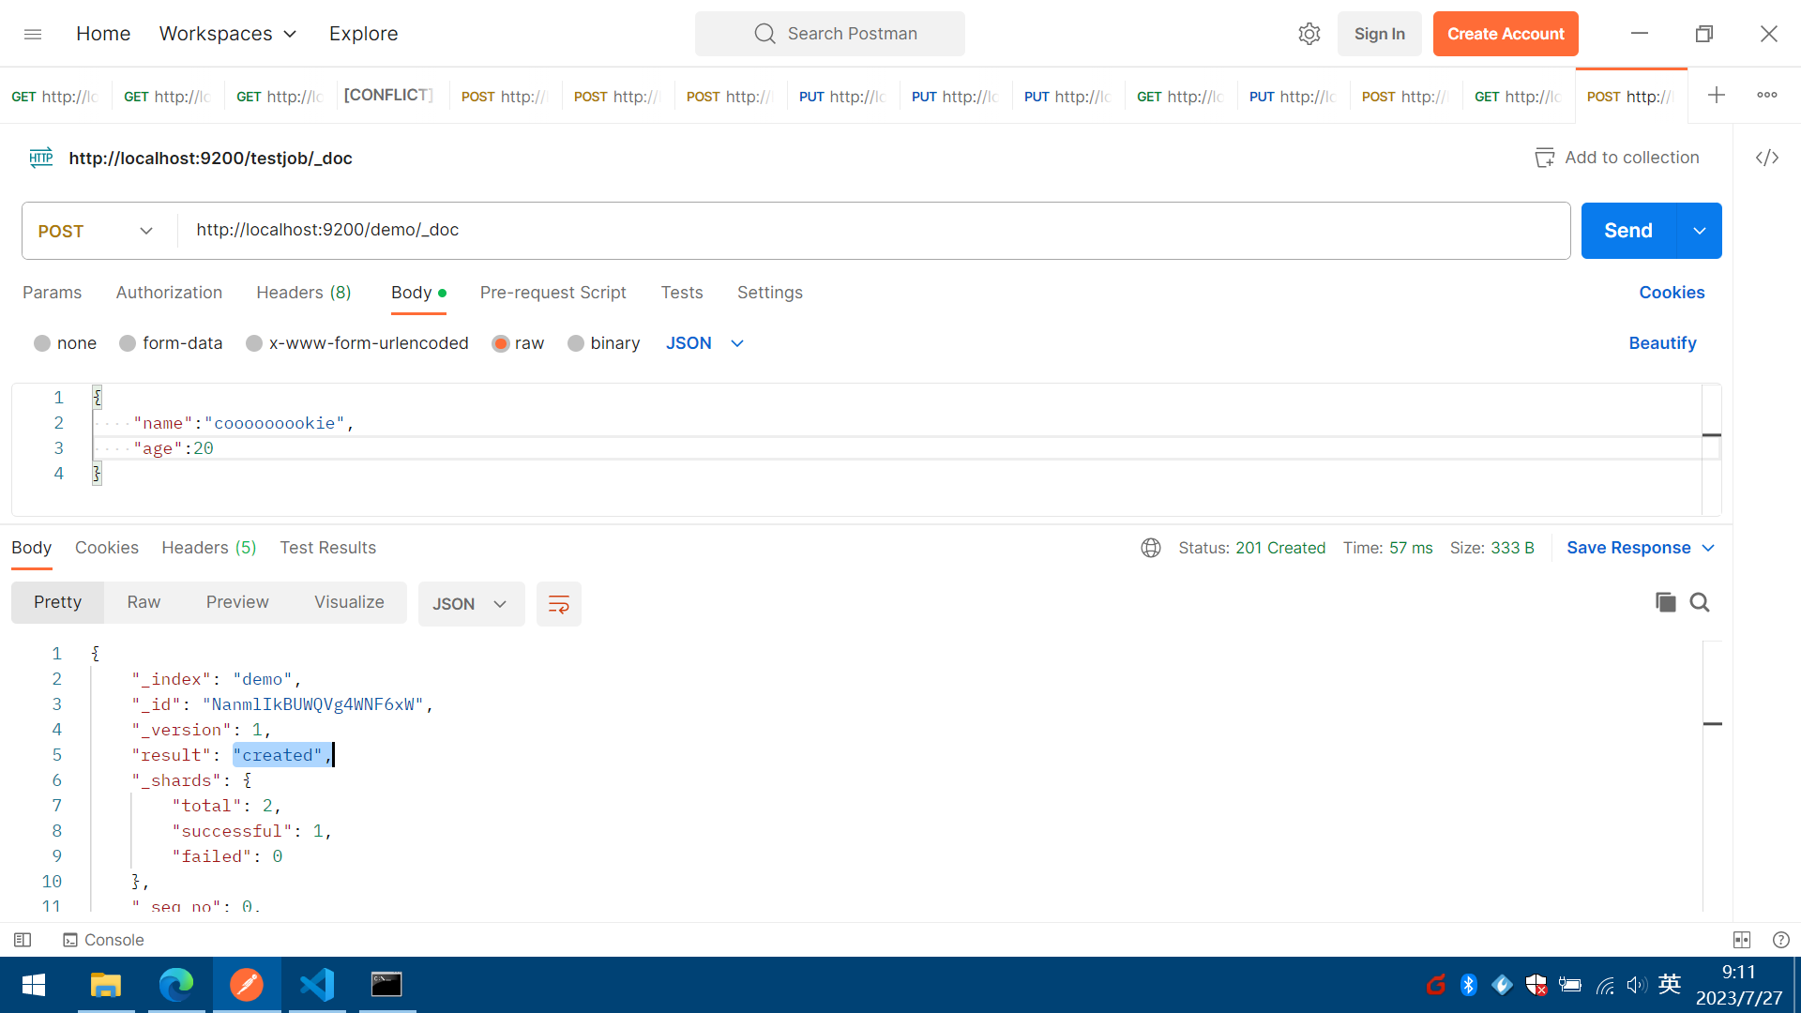Click the request URL input field

[x=872, y=231]
